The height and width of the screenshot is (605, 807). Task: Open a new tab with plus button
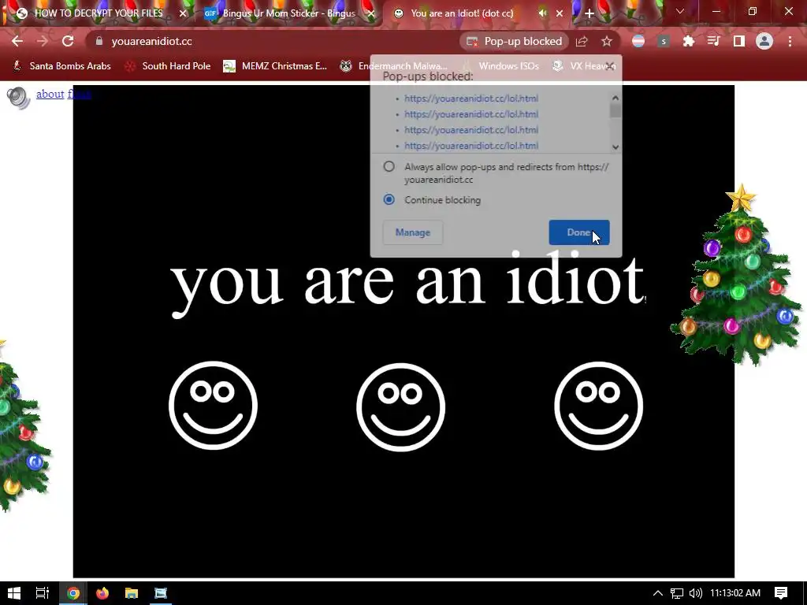(589, 13)
